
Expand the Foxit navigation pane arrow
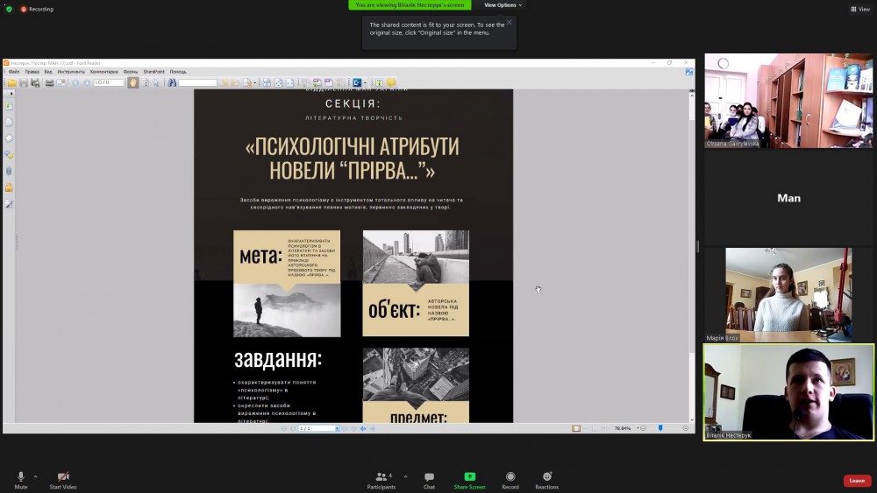click(x=11, y=93)
